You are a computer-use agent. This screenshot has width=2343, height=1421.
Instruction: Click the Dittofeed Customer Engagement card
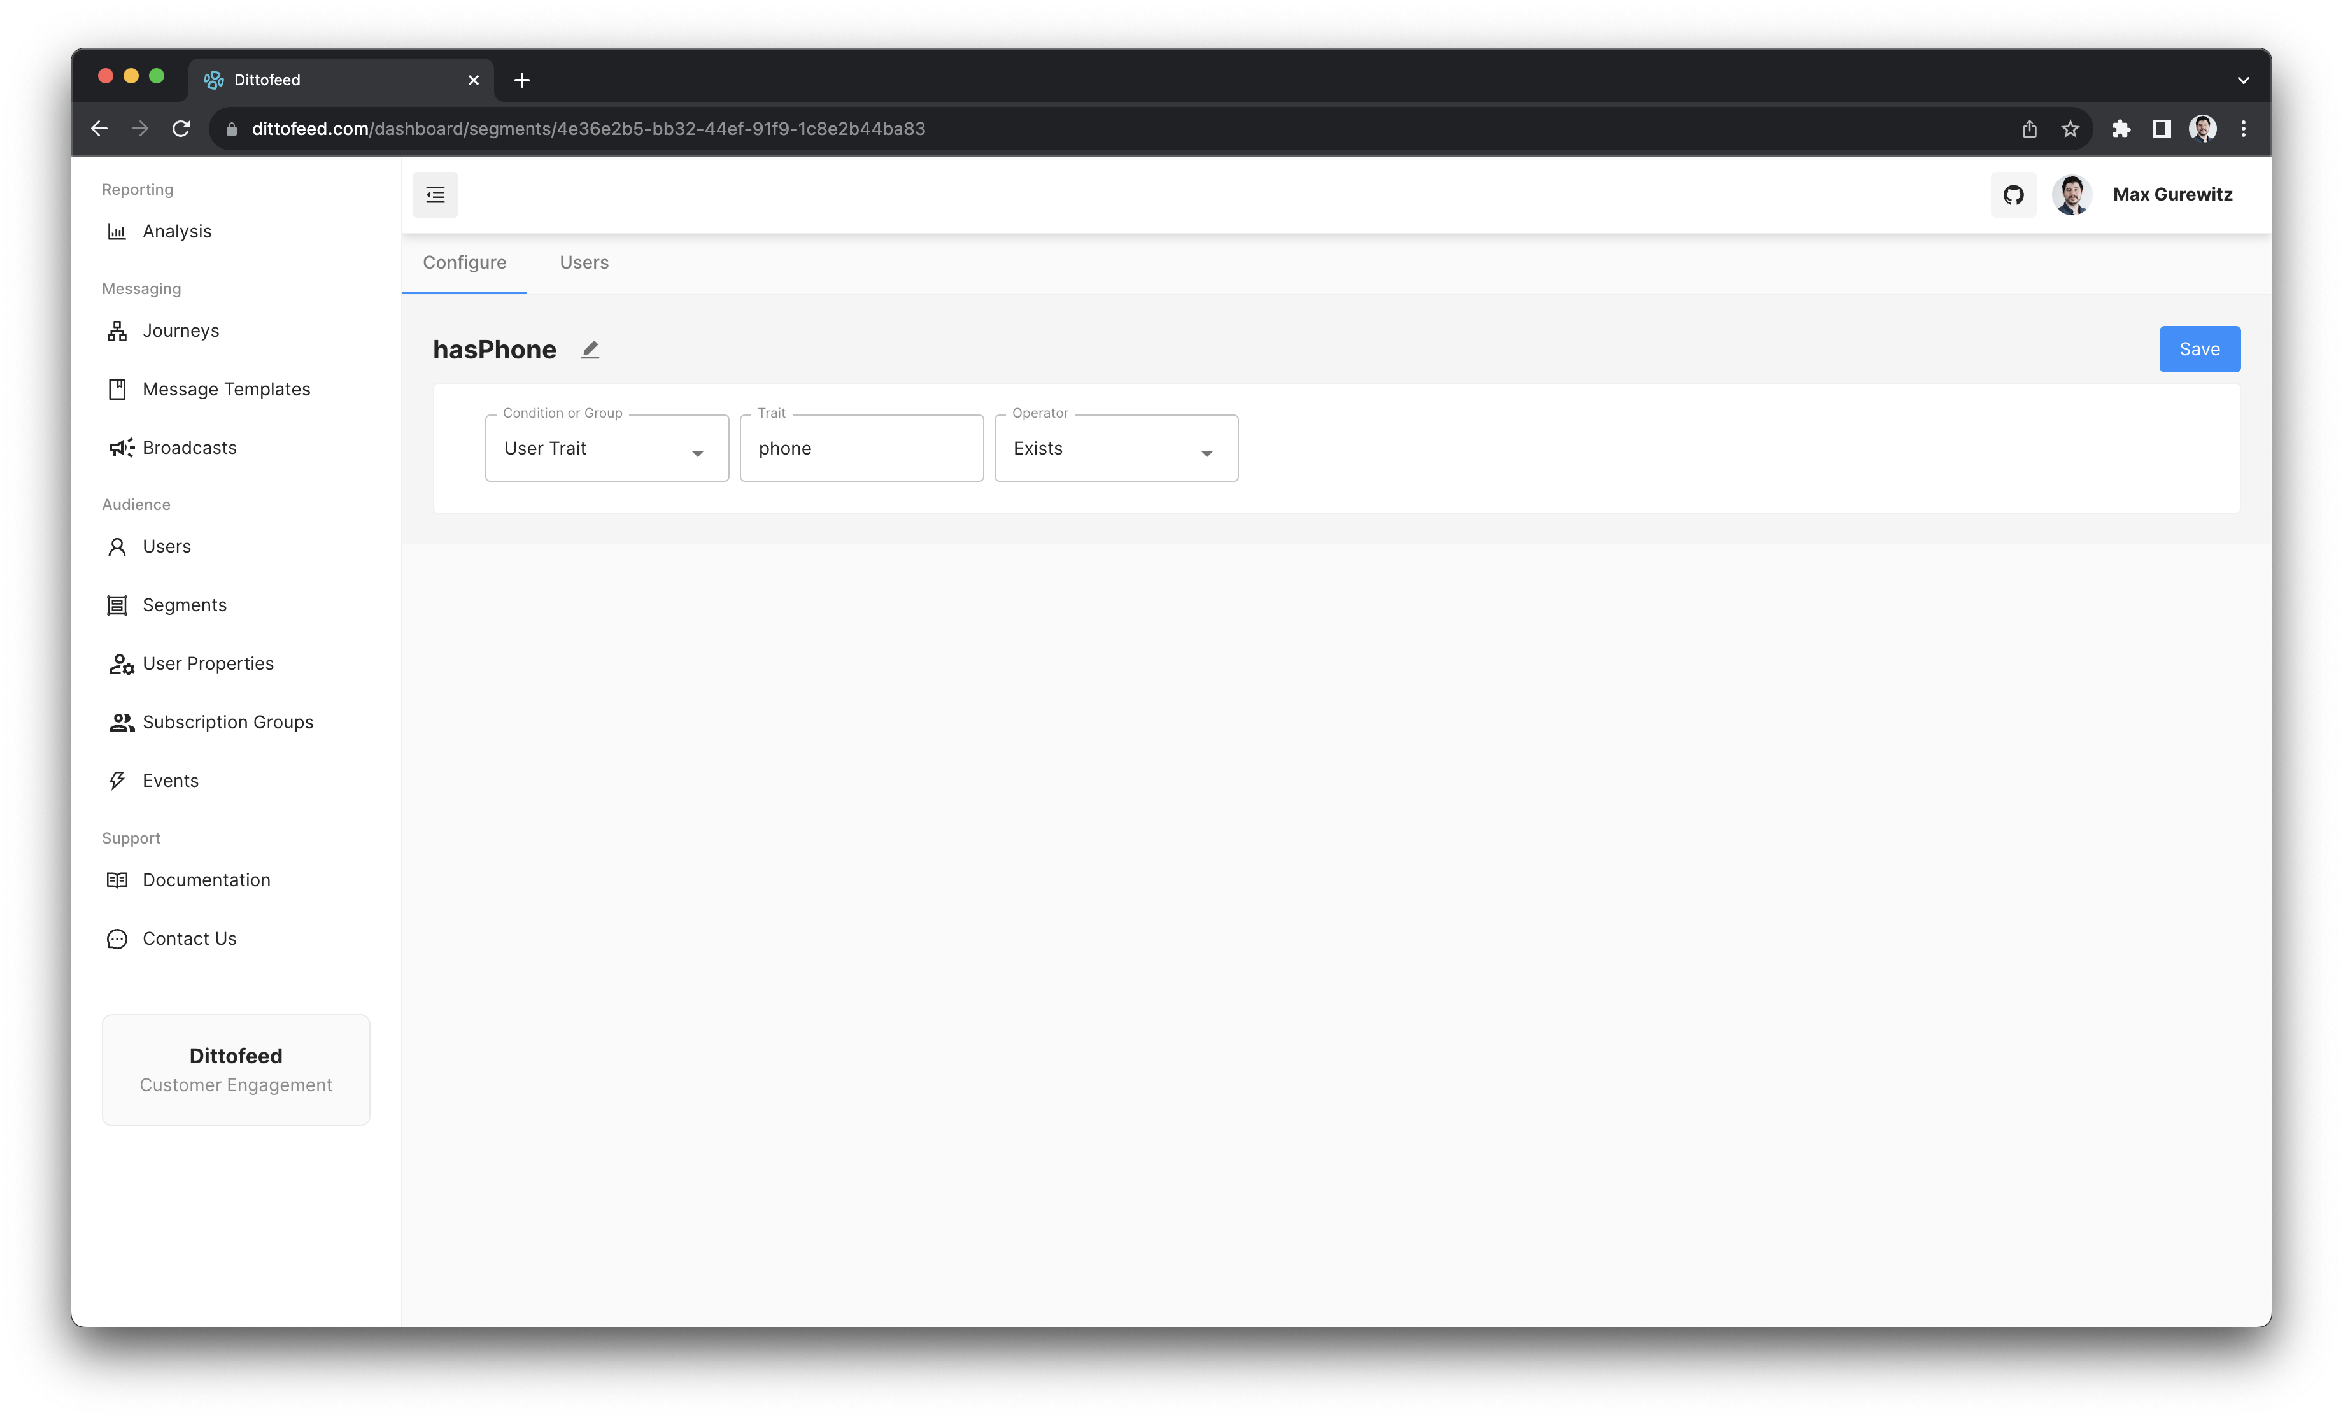point(236,1070)
